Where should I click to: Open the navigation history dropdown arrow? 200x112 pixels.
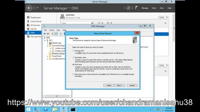coord(37,8)
